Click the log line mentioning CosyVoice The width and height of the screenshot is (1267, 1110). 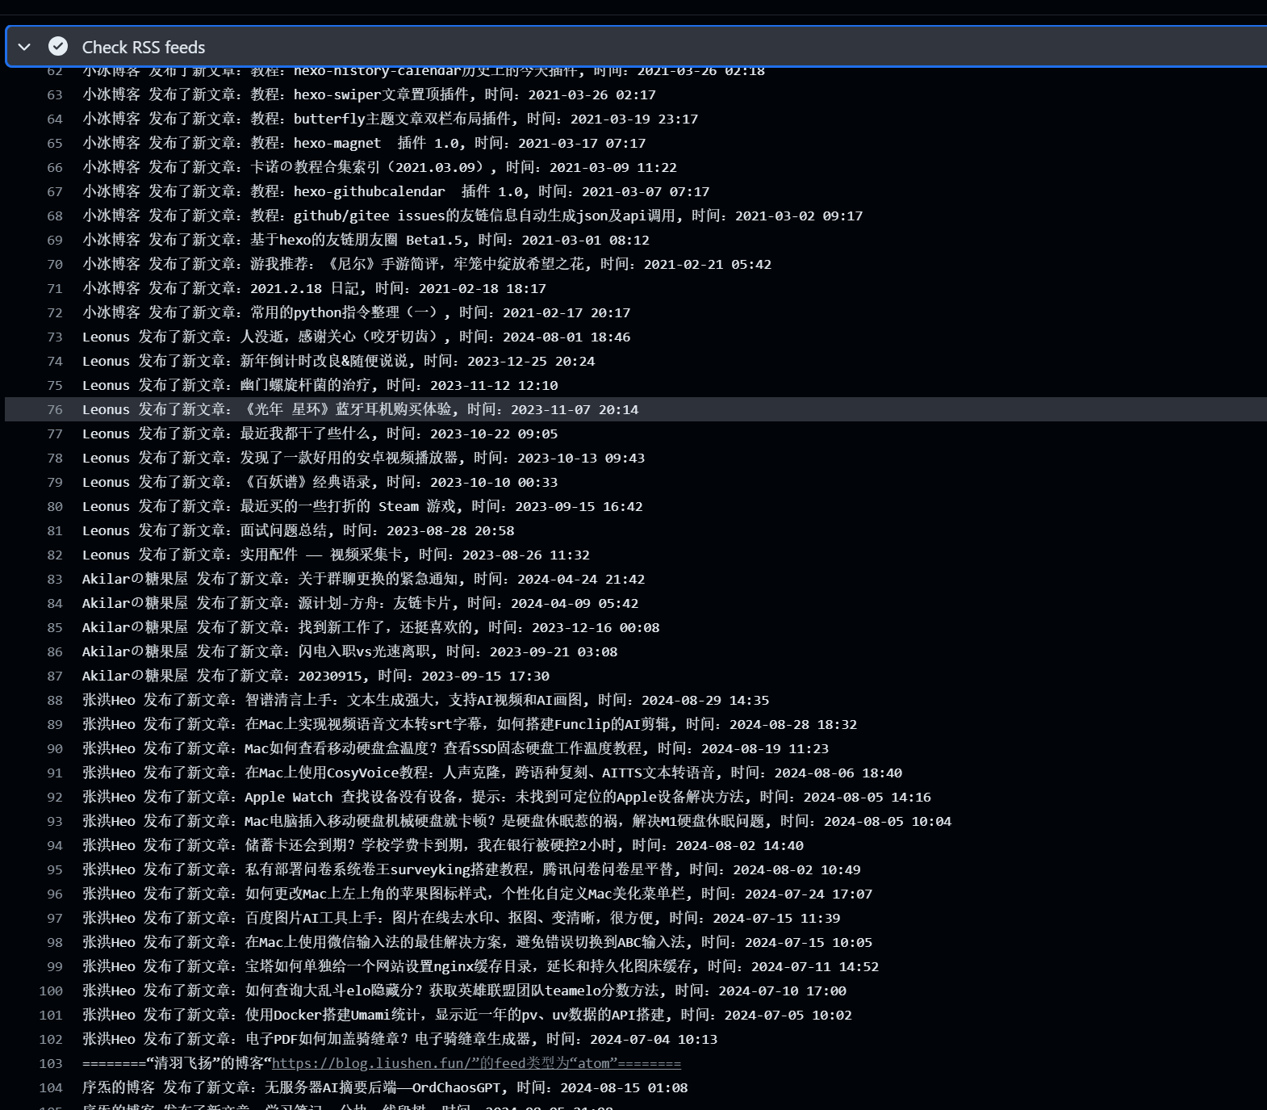[491, 773]
